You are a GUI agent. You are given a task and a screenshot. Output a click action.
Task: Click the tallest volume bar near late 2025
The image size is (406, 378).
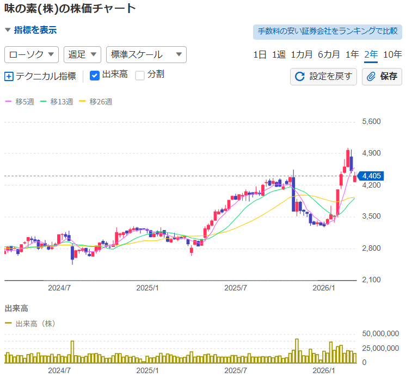[x=297, y=351]
